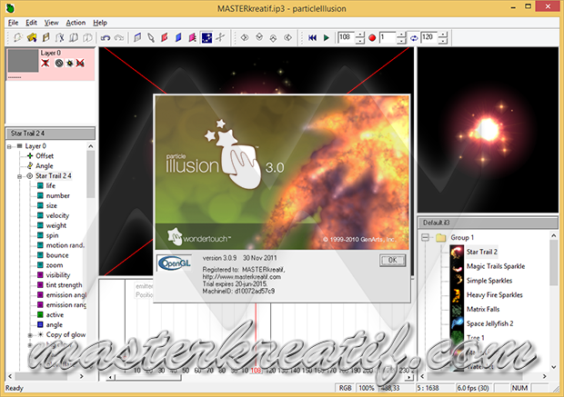
Task: Toggle the red X visibility icon on Layer 0
Action: tap(45, 64)
